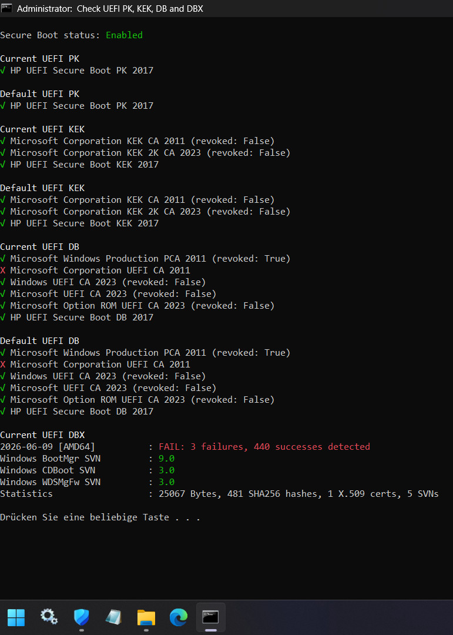Click the 'Current UEFI DBX' heading

(42, 435)
